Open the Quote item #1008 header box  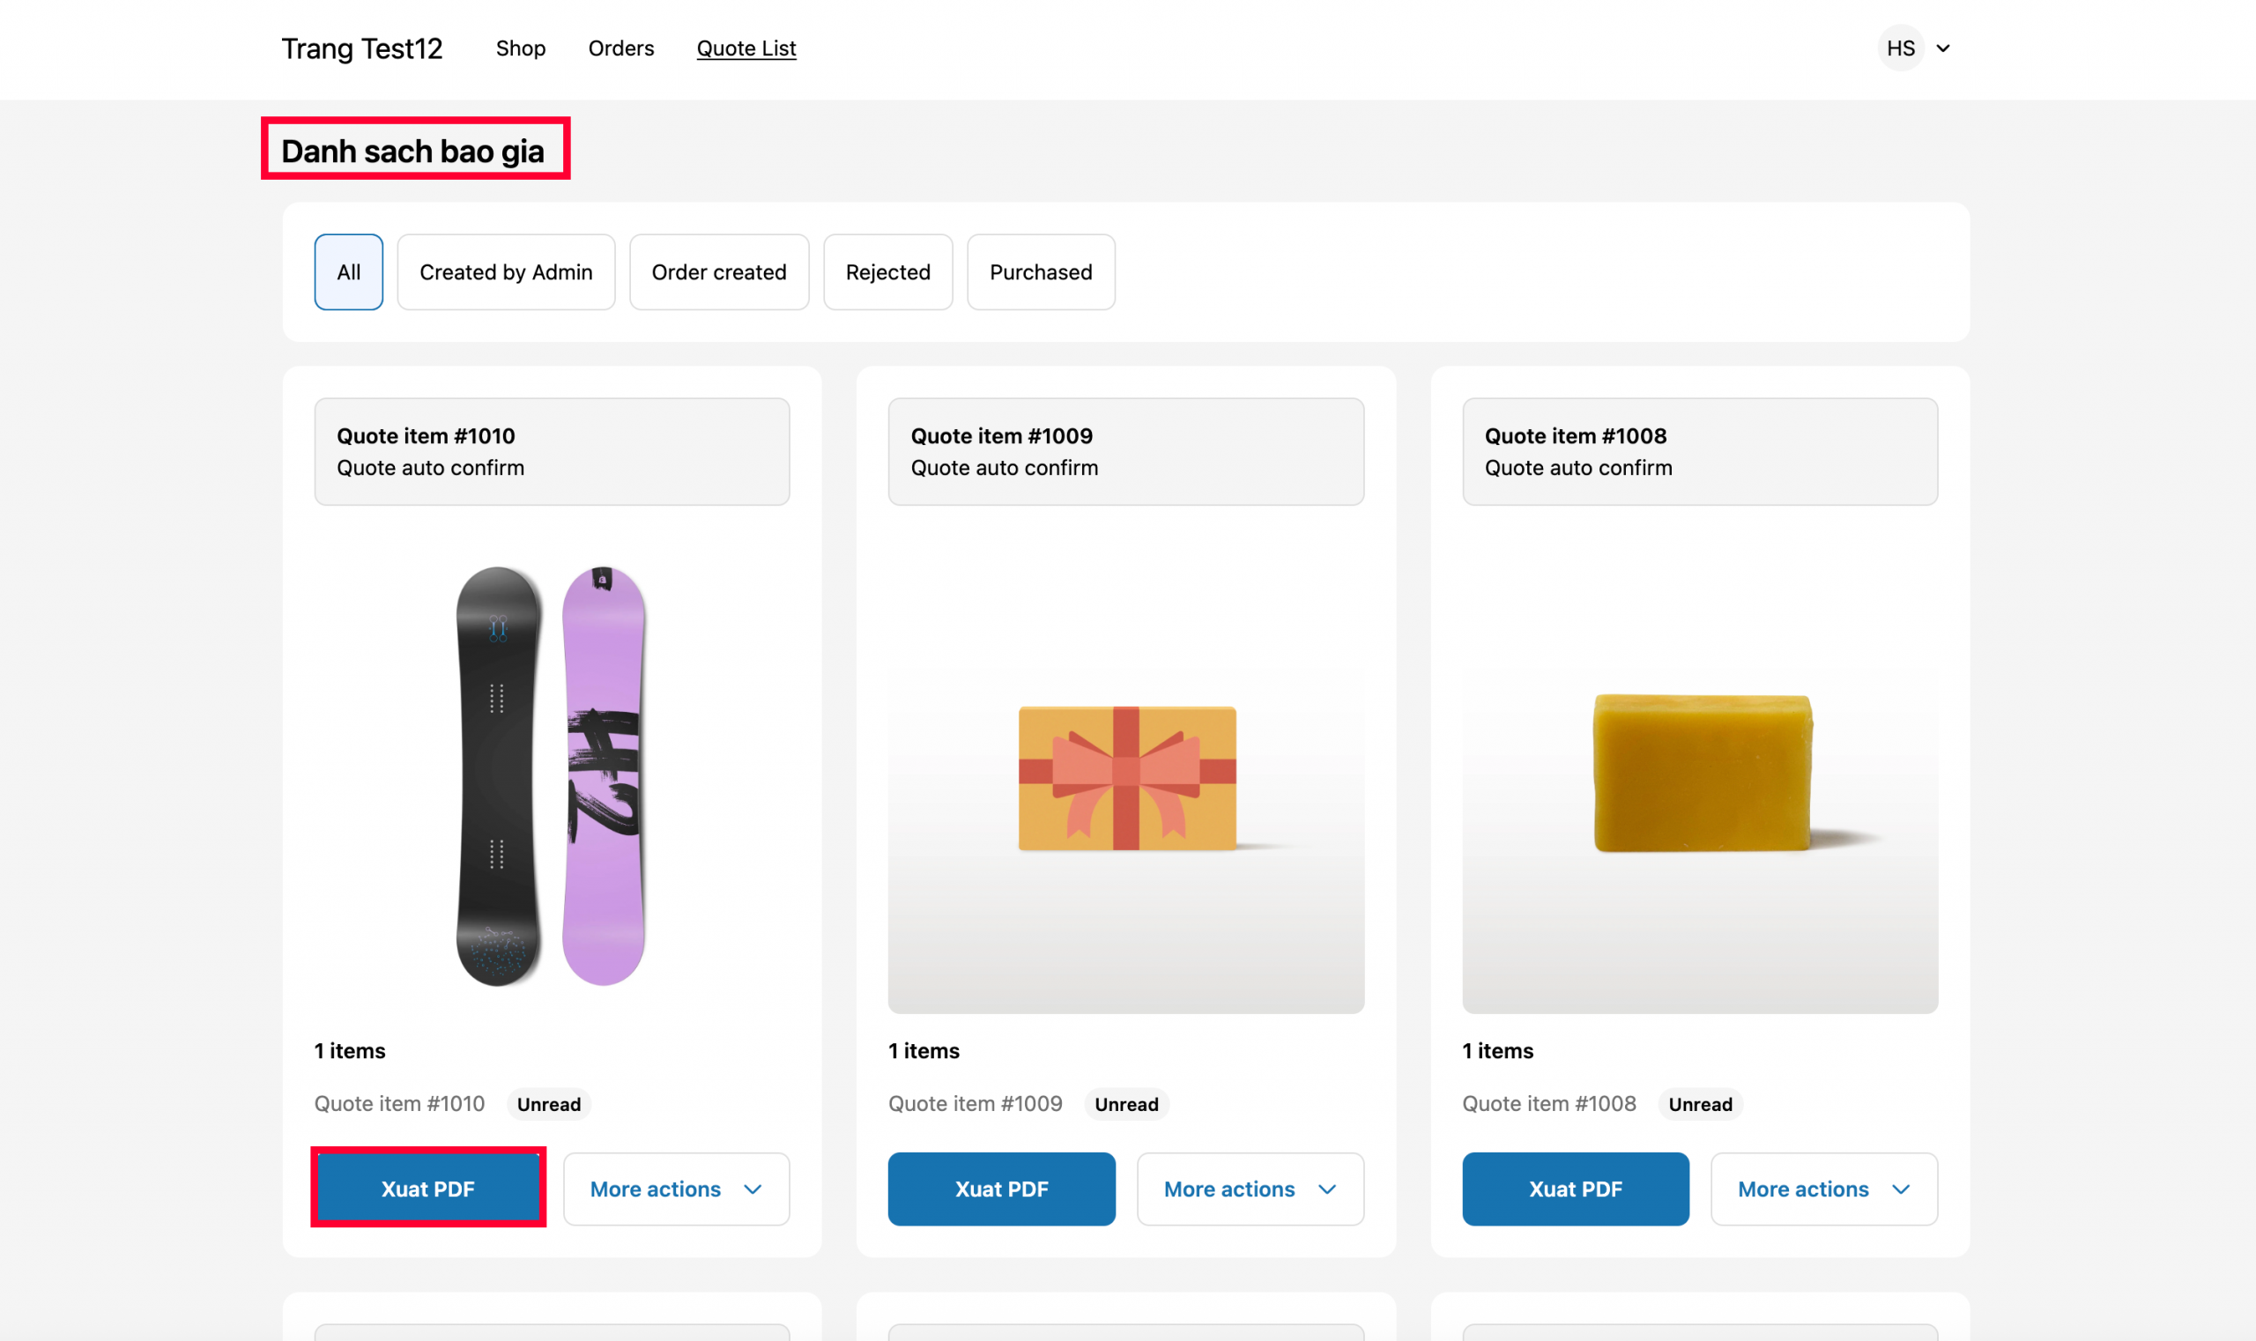[1699, 451]
